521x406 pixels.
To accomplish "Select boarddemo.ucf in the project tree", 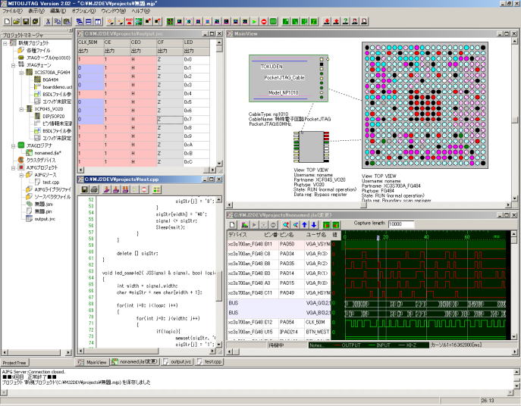I will point(57,87).
